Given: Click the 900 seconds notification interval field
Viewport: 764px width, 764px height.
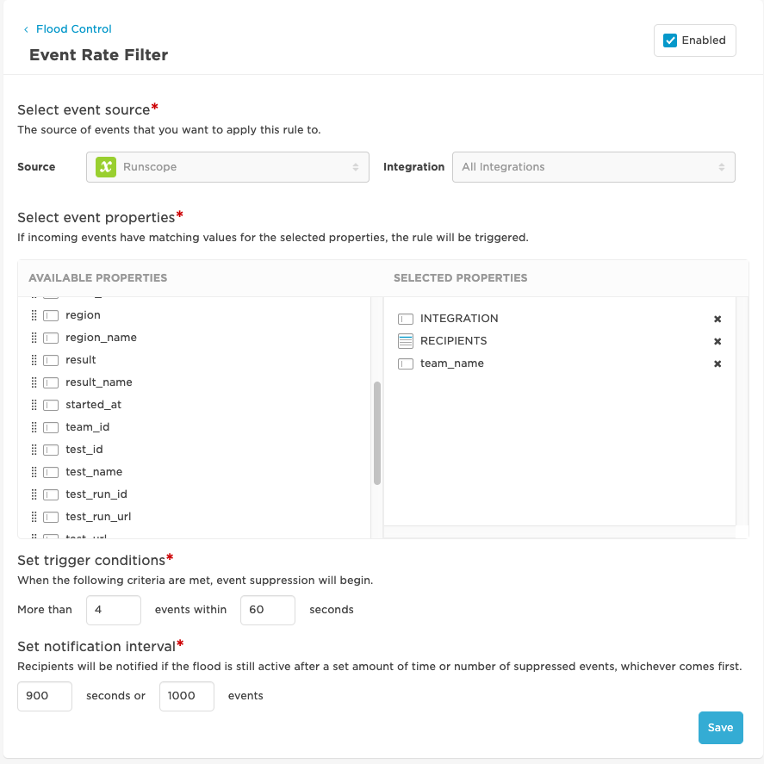Looking at the screenshot, I should (44, 696).
